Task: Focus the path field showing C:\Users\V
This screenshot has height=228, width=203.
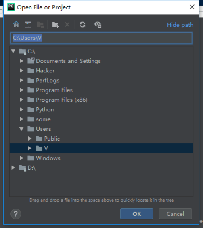Action: (101, 38)
